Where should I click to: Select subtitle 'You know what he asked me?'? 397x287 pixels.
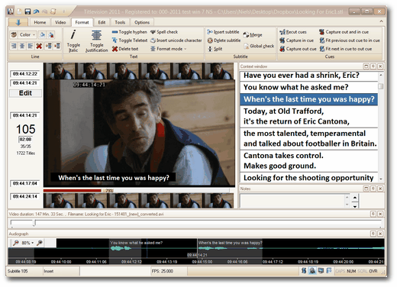click(x=308, y=87)
